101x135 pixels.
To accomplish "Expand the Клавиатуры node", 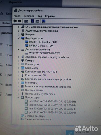I will 18,64.
